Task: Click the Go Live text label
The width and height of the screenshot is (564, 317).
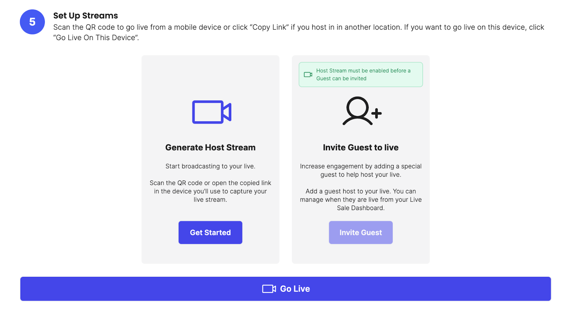Action: [295, 289]
